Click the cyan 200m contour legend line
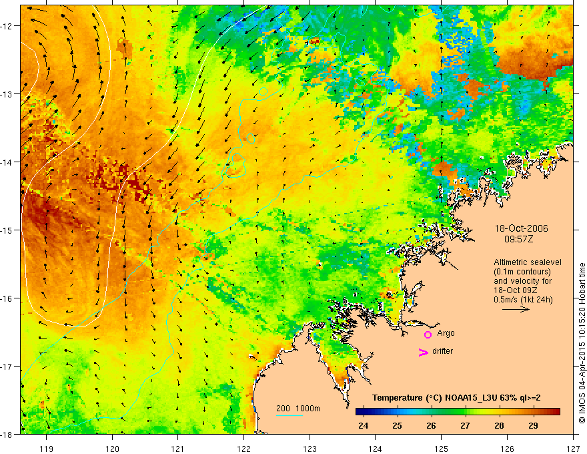587x454 pixels. tap(289, 415)
